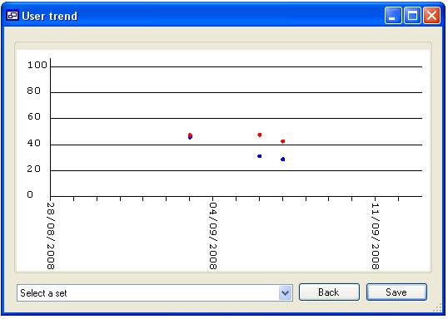Click the User trend title bar text

50,16
